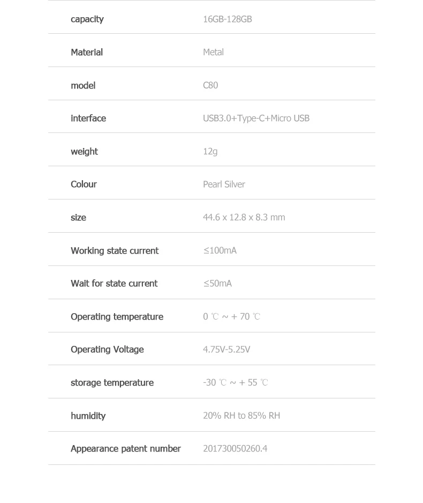Select the ≤100mA value

(x=220, y=250)
